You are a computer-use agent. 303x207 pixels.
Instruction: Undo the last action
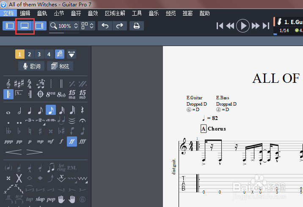[105, 26]
